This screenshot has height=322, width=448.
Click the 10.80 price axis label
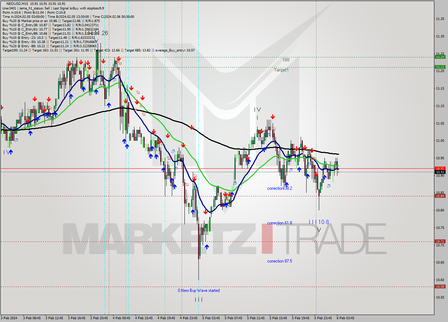tap(440, 210)
